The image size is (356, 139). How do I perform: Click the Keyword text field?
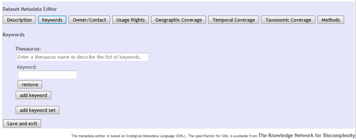click(47, 75)
